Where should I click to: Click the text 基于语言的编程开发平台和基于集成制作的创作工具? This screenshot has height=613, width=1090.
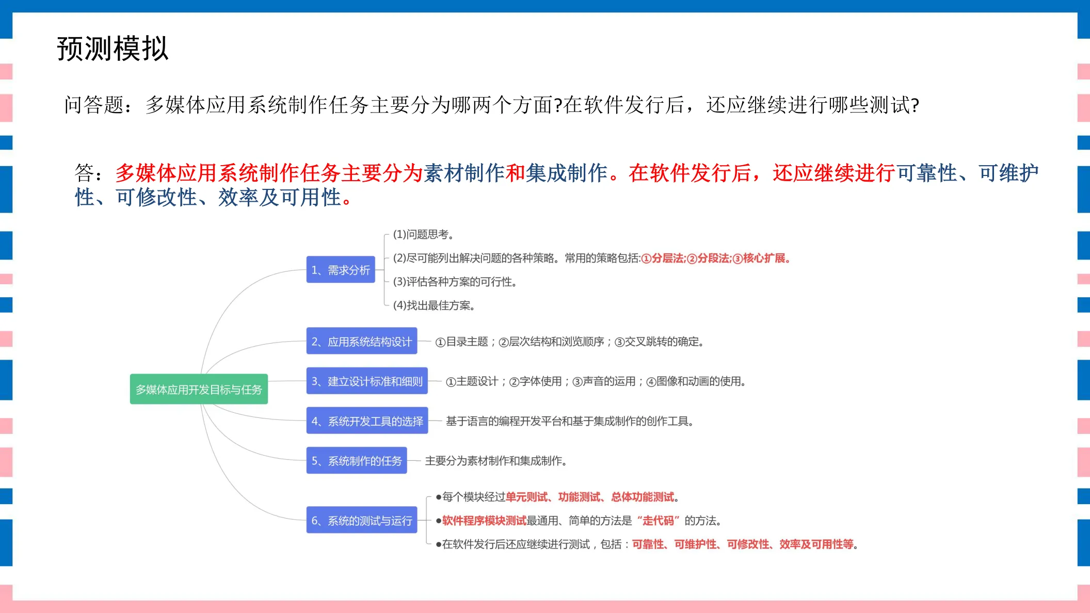(570, 421)
